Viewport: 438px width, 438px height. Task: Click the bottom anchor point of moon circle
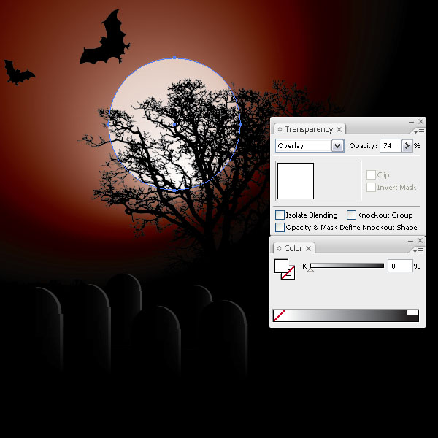click(174, 191)
